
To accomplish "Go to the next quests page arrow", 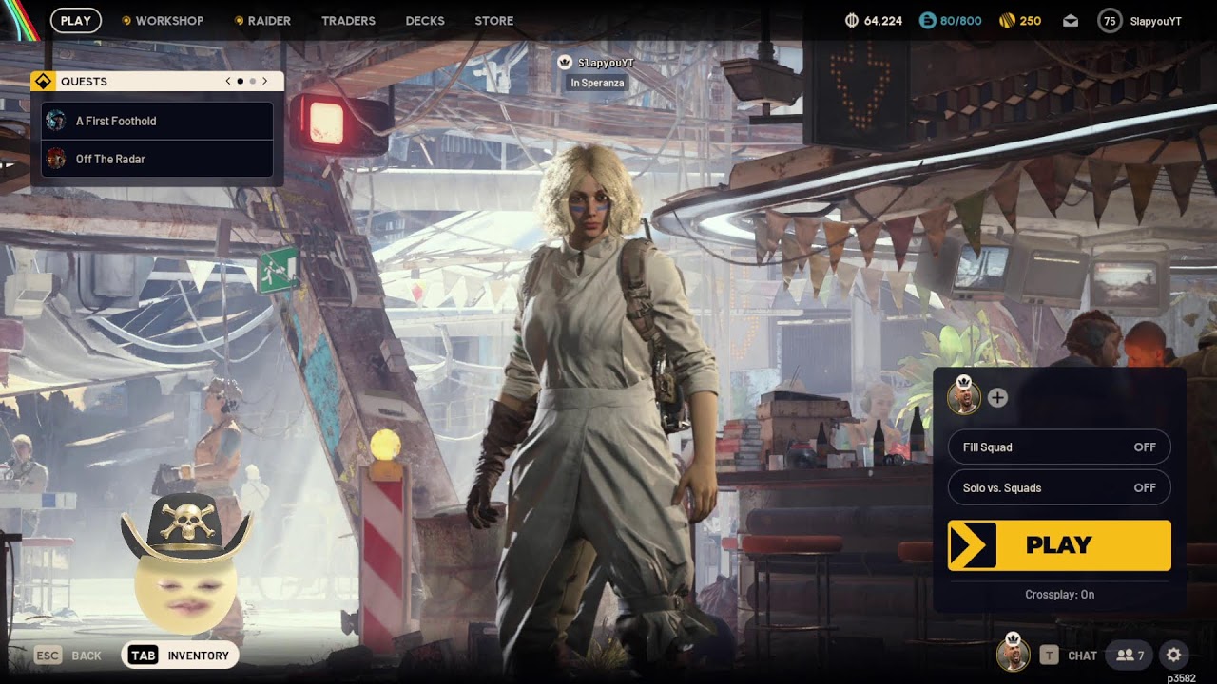I will pyautogui.click(x=264, y=82).
